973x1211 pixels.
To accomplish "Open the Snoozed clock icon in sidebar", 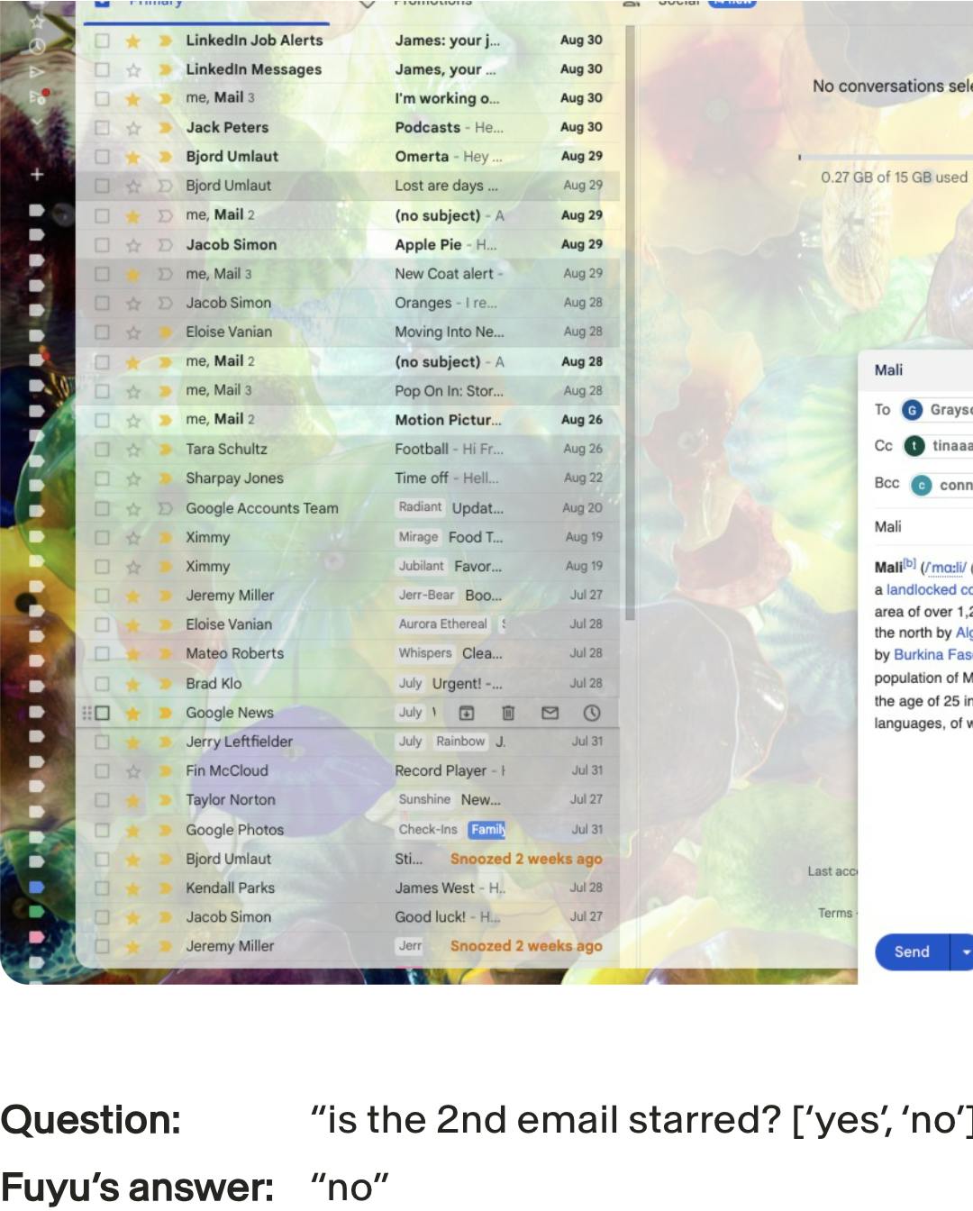I will tap(37, 45).
